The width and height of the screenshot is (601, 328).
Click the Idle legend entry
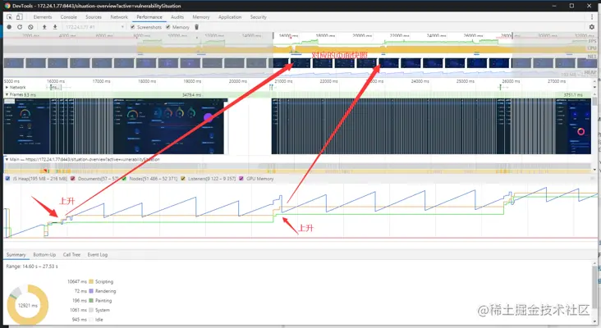99,320
